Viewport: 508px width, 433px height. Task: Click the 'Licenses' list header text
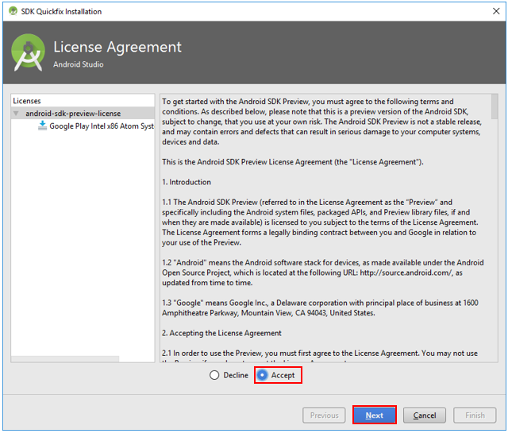coord(27,101)
